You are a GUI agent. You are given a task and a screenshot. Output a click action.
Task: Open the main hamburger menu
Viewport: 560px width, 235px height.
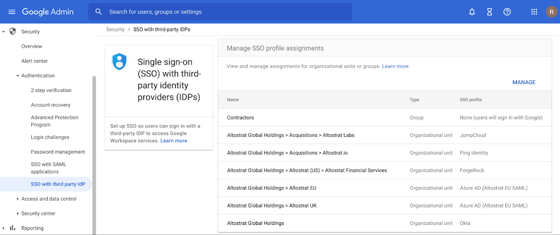tap(12, 12)
